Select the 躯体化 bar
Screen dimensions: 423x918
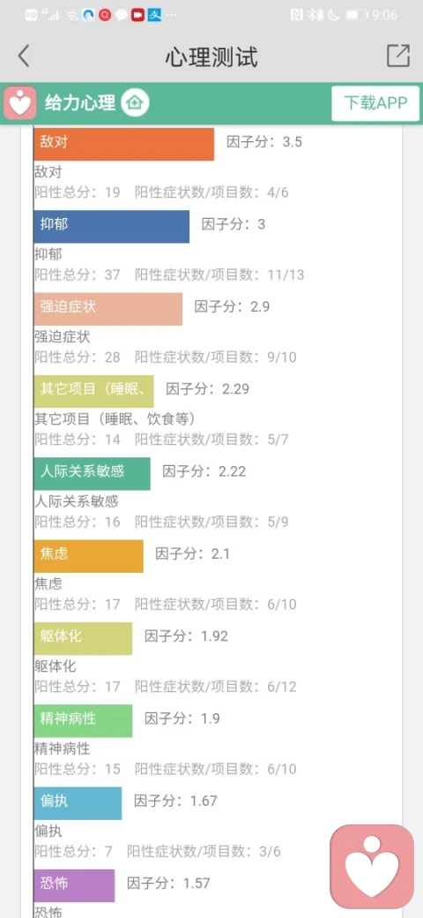pos(83,638)
